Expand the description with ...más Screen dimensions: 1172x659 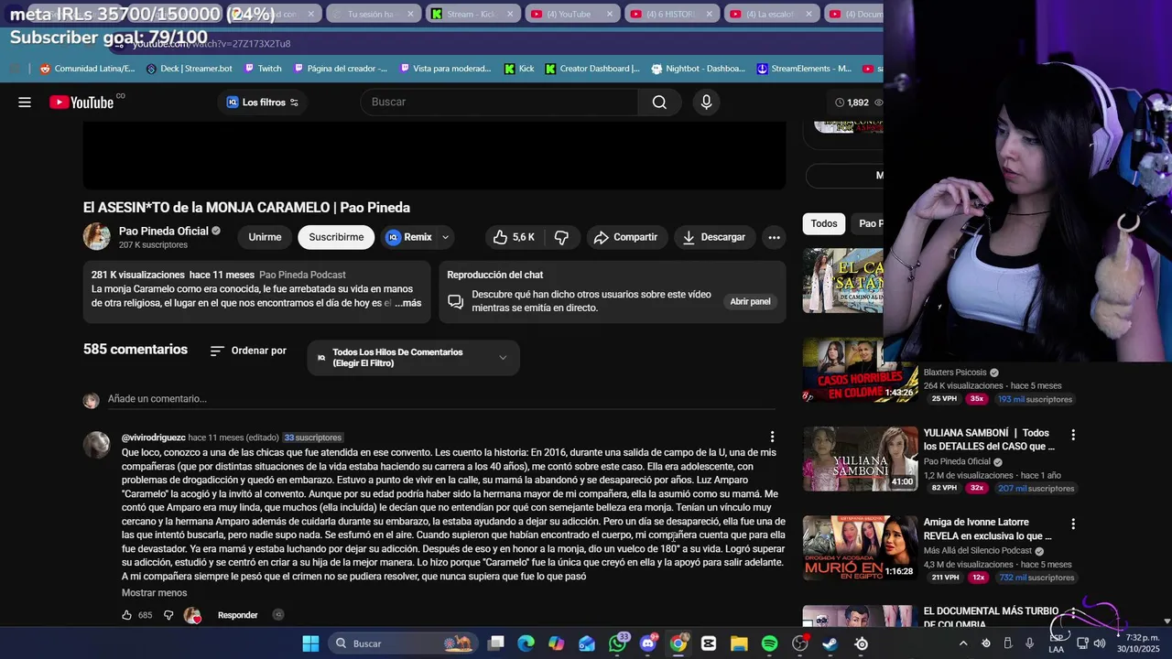[407, 303]
